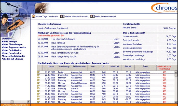This screenshot has height=106, width=178.
Task: Click the Arbeitszeit column header
Action: (115, 68)
